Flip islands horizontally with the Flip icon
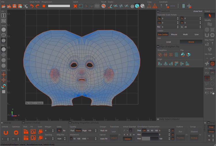Viewport: 216px width, 146px height. coord(183,55)
